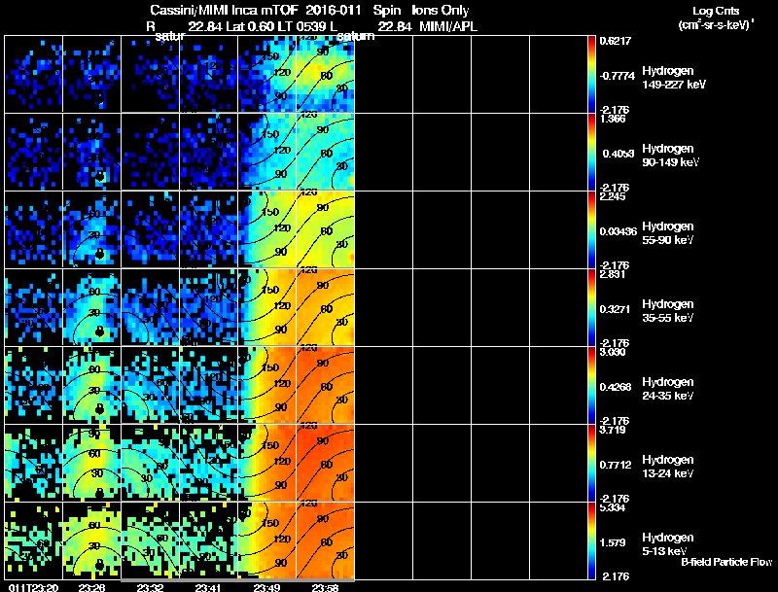
Task: Click the '-0.7774' midpoint colorbar value
Action: 618,76
